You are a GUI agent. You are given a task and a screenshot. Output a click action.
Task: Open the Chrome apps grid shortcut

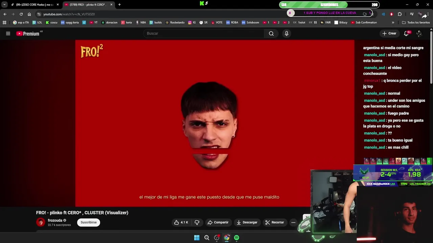coord(4,23)
